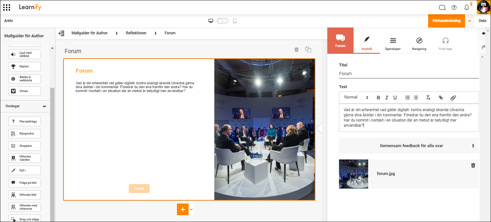
Task: Click the Forum breadcrumb
Action: 170,33
